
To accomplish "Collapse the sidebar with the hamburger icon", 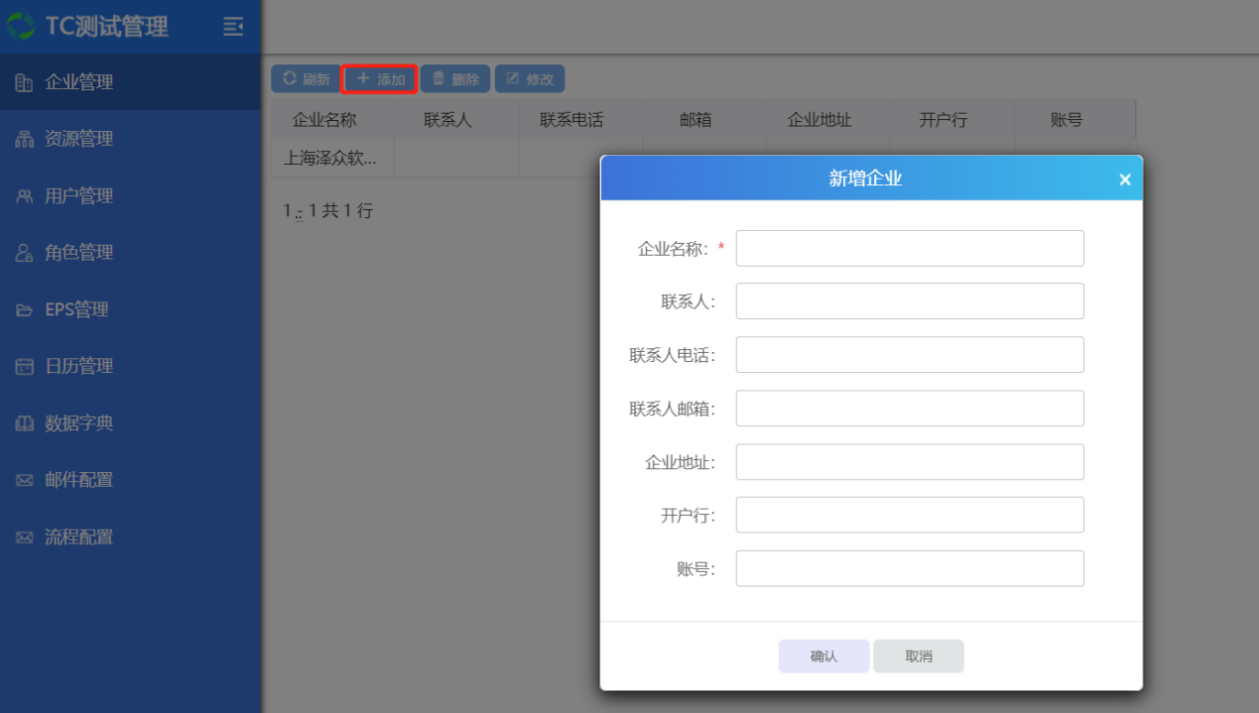I will click(233, 27).
